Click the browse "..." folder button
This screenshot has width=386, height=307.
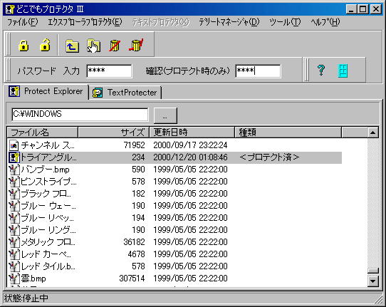point(165,115)
